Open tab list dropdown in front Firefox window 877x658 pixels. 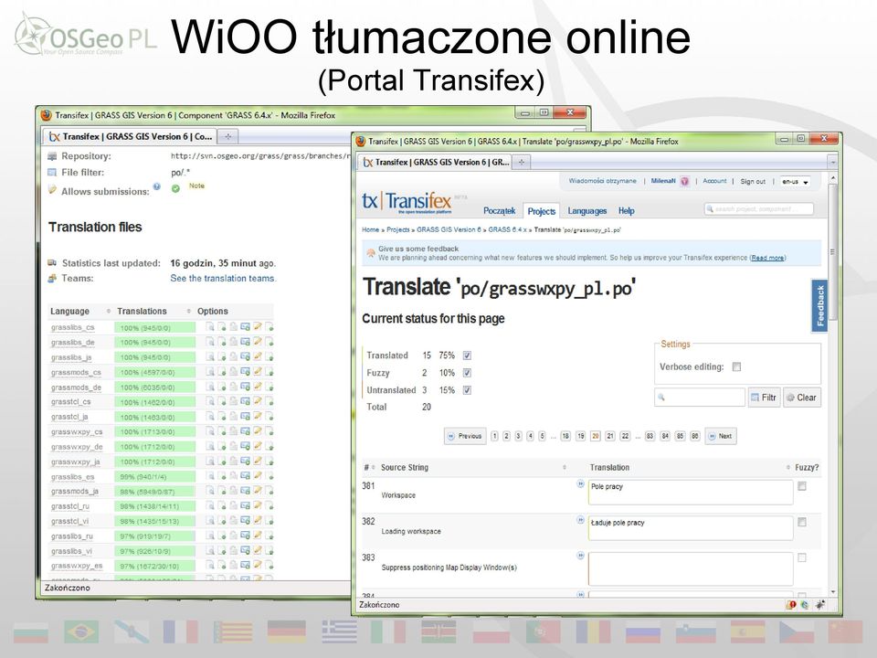(833, 163)
